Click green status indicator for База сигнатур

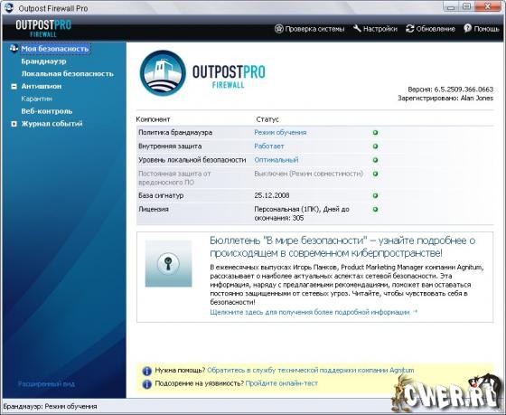tap(375, 195)
